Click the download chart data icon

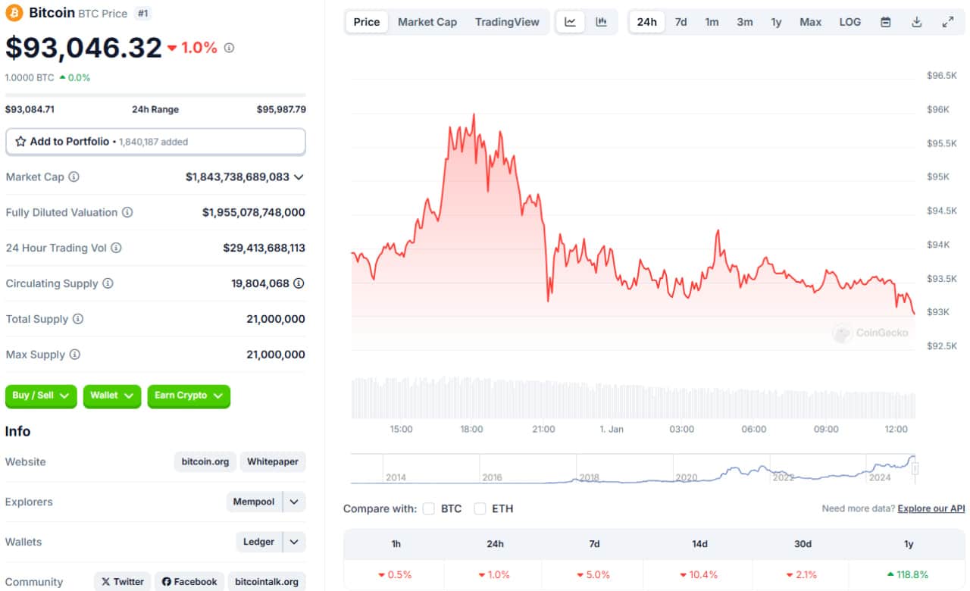point(916,22)
